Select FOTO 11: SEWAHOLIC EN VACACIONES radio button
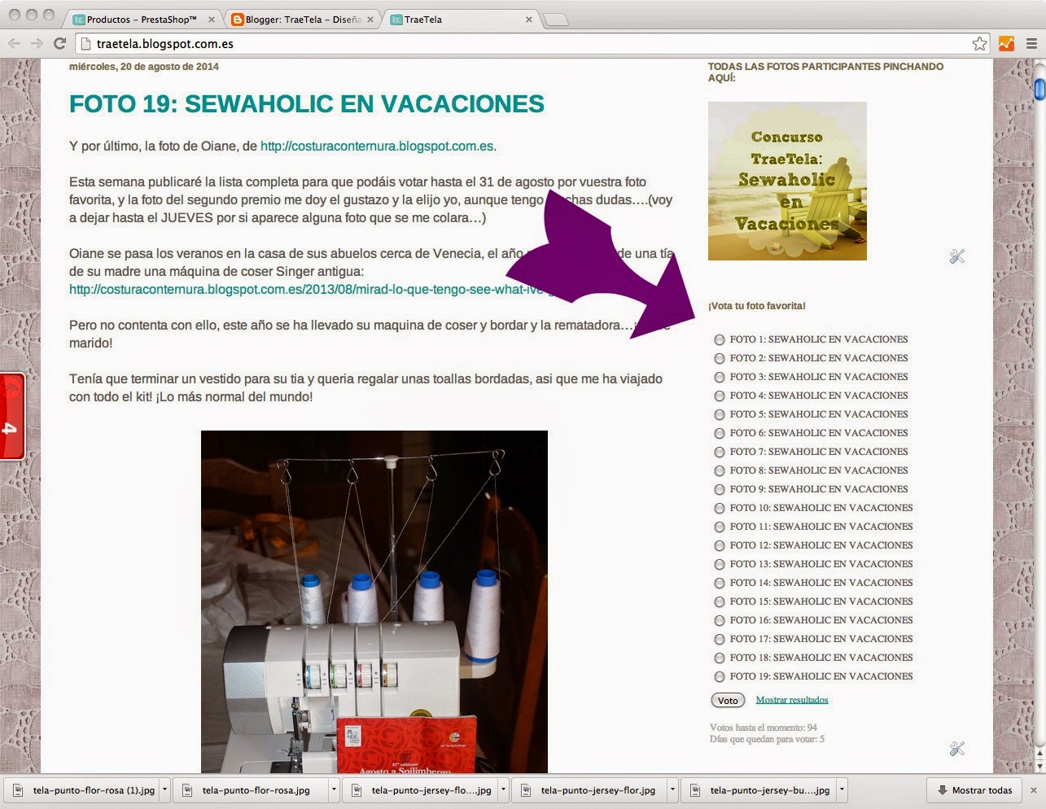This screenshot has height=809, width=1046. [720, 527]
